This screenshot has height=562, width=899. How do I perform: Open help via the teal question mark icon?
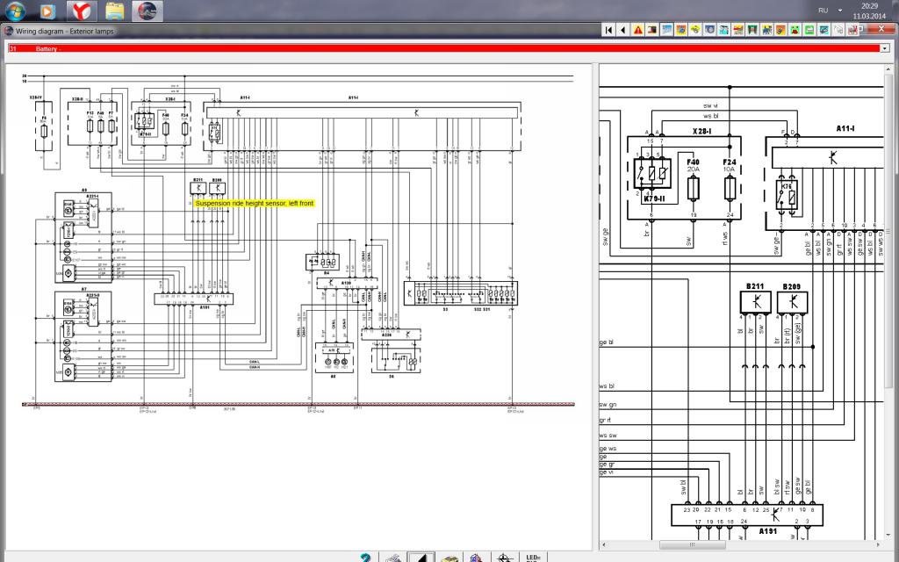(365, 558)
